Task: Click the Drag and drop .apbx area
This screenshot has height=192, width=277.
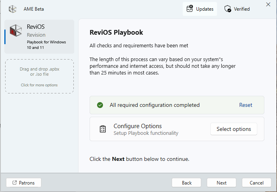Action: (x=39, y=76)
